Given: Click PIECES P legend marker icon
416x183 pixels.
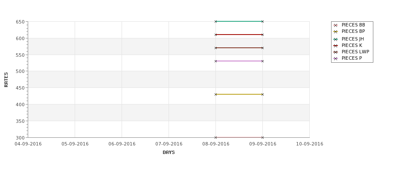Looking at the screenshot, I should tap(335, 58).
